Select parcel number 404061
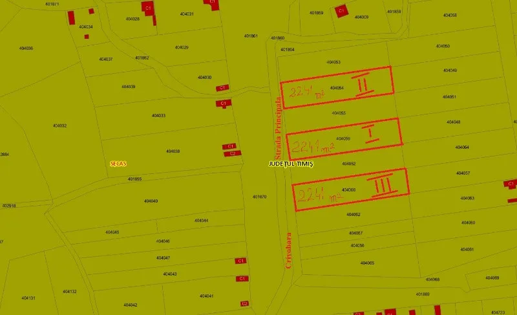Viewport: 517px width, 315px height. pyautogui.click(x=467, y=250)
